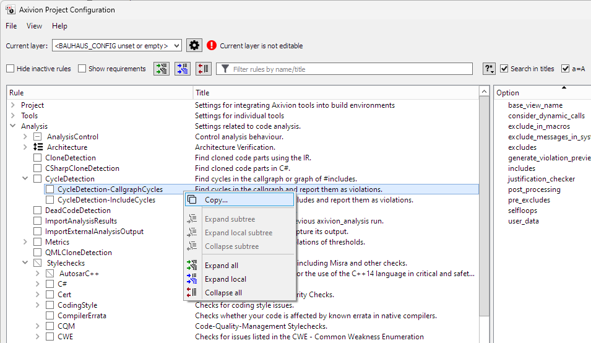Viewport: 591px width, 343px height.
Task: Check the CSharpCloneDetection checkbox
Action: point(37,168)
